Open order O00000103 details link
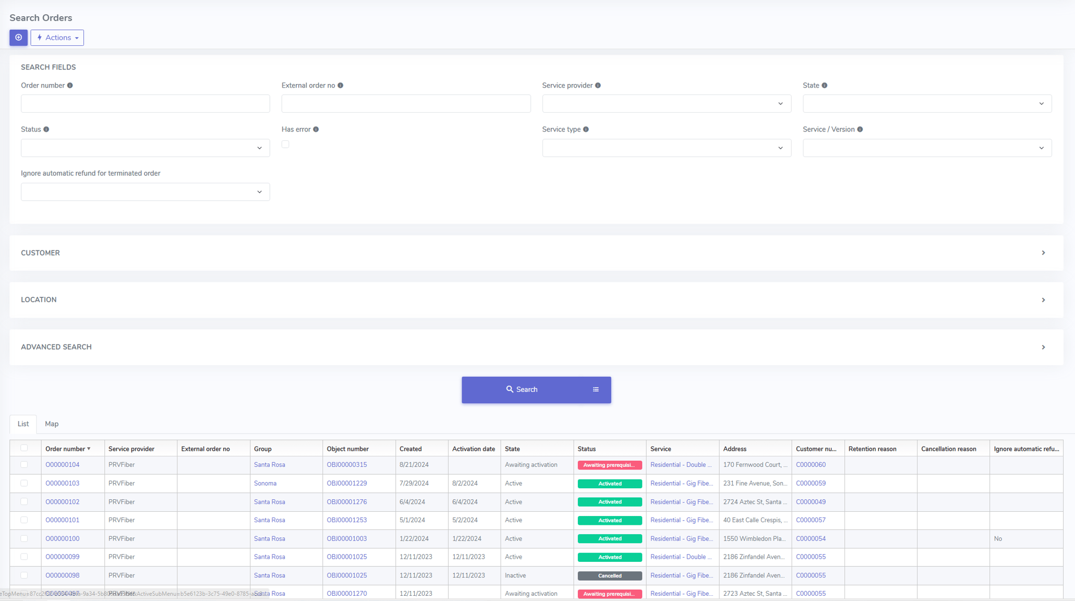 [x=62, y=483]
